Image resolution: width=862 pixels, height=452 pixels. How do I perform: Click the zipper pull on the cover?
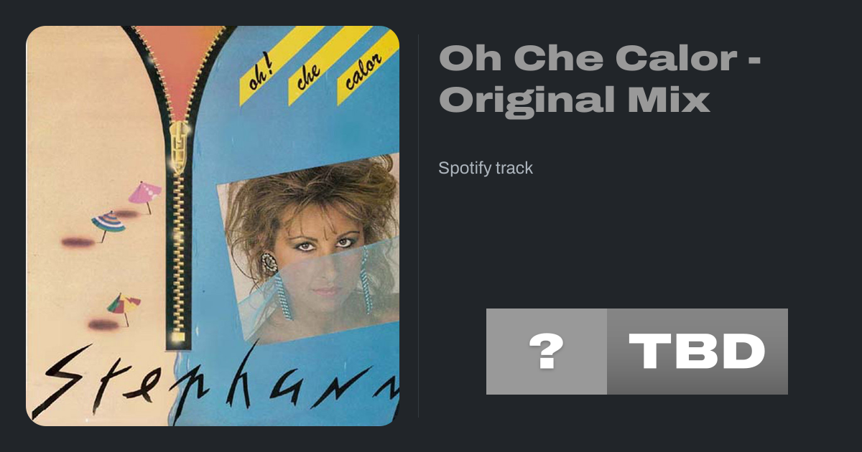coord(177,146)
